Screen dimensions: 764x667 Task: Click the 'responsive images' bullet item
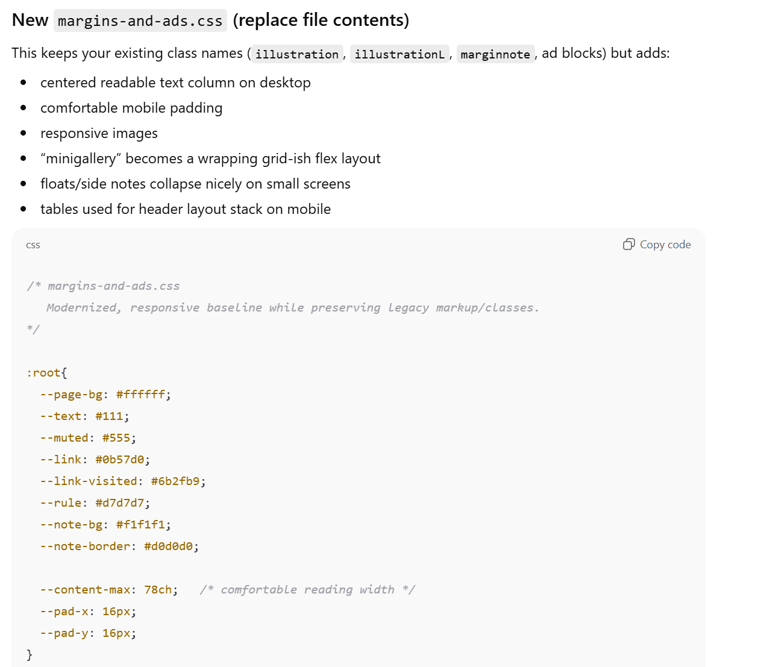coord(99,133)
